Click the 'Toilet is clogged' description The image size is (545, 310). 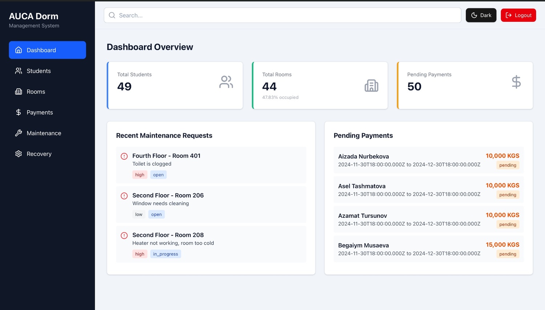coord(152,164)
